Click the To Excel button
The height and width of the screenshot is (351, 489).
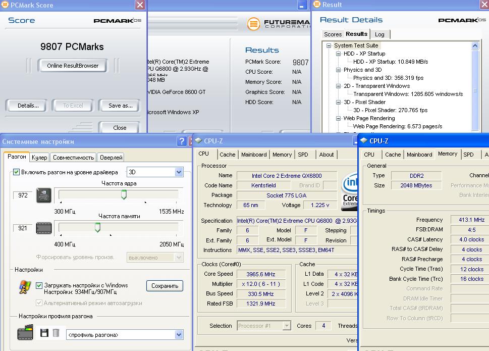click(73, 106)
